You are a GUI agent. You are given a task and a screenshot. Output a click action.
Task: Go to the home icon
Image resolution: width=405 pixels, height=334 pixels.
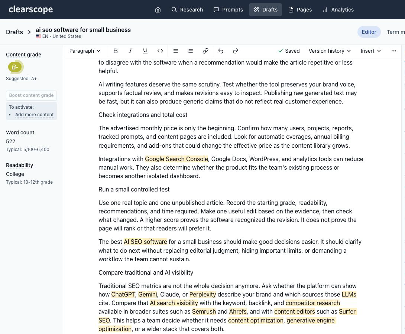click(158, 10)
